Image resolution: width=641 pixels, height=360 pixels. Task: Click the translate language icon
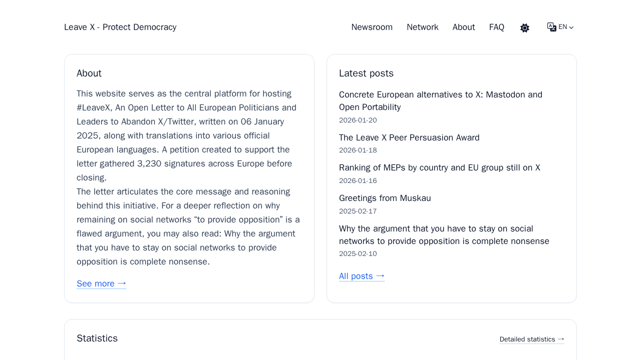[552, 27]
